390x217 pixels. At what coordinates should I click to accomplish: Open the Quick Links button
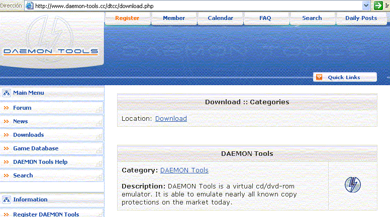pyautogui.click(x=345, y=77)
